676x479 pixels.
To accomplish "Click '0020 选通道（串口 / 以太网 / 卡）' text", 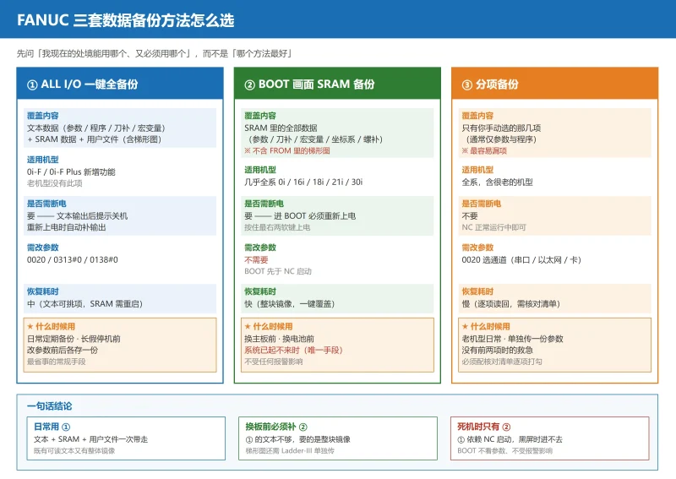I will pyautogui.click(x=521, y=260).
